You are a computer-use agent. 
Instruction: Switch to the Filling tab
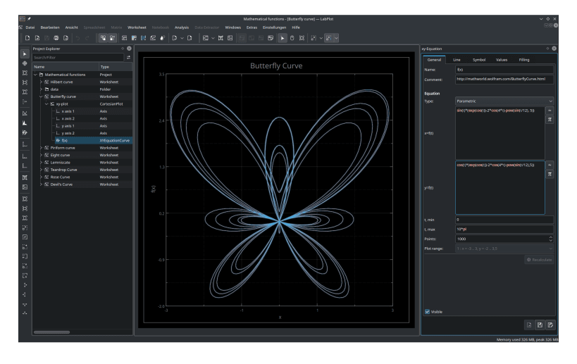click(x=524, y=60)
